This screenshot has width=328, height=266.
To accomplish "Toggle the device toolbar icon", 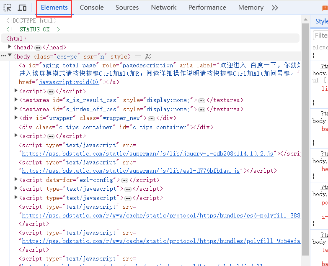I will pyautogui.click(x=22, y=8).
